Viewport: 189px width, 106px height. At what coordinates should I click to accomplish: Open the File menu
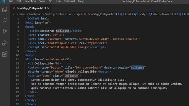(11, 1)
